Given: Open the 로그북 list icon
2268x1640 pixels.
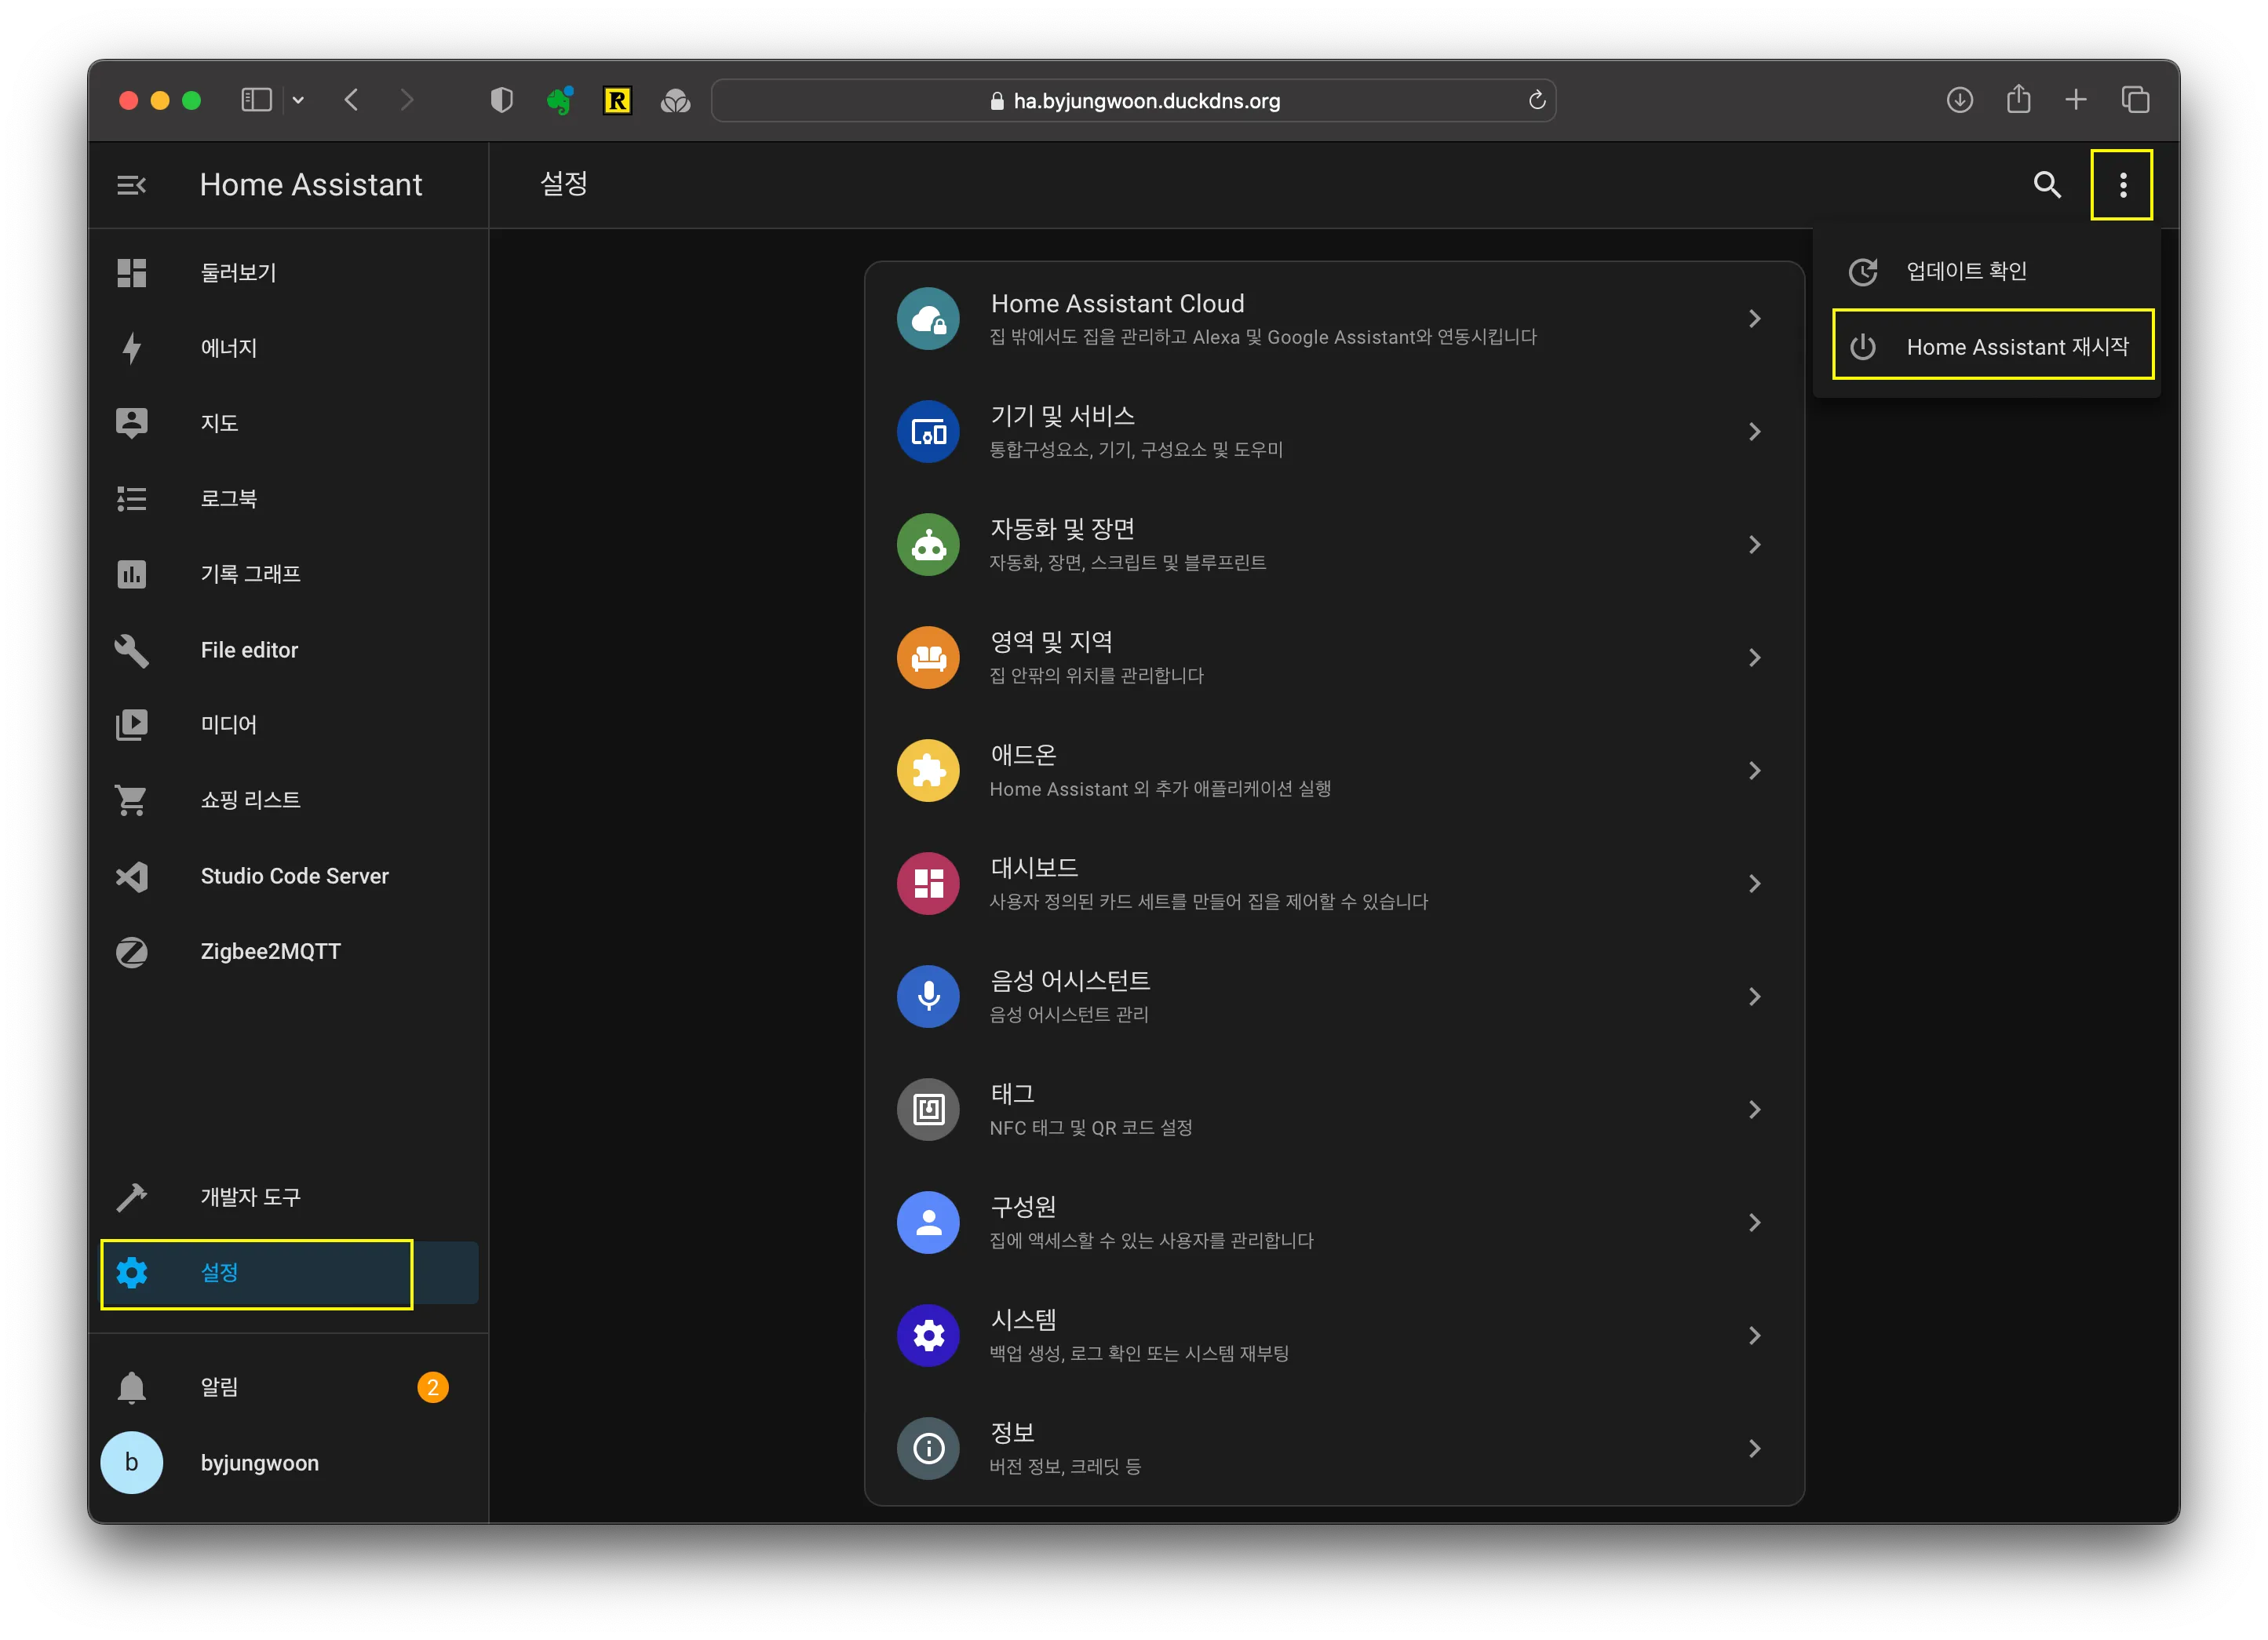Looking at the screenshot, I should click(131, 498).
